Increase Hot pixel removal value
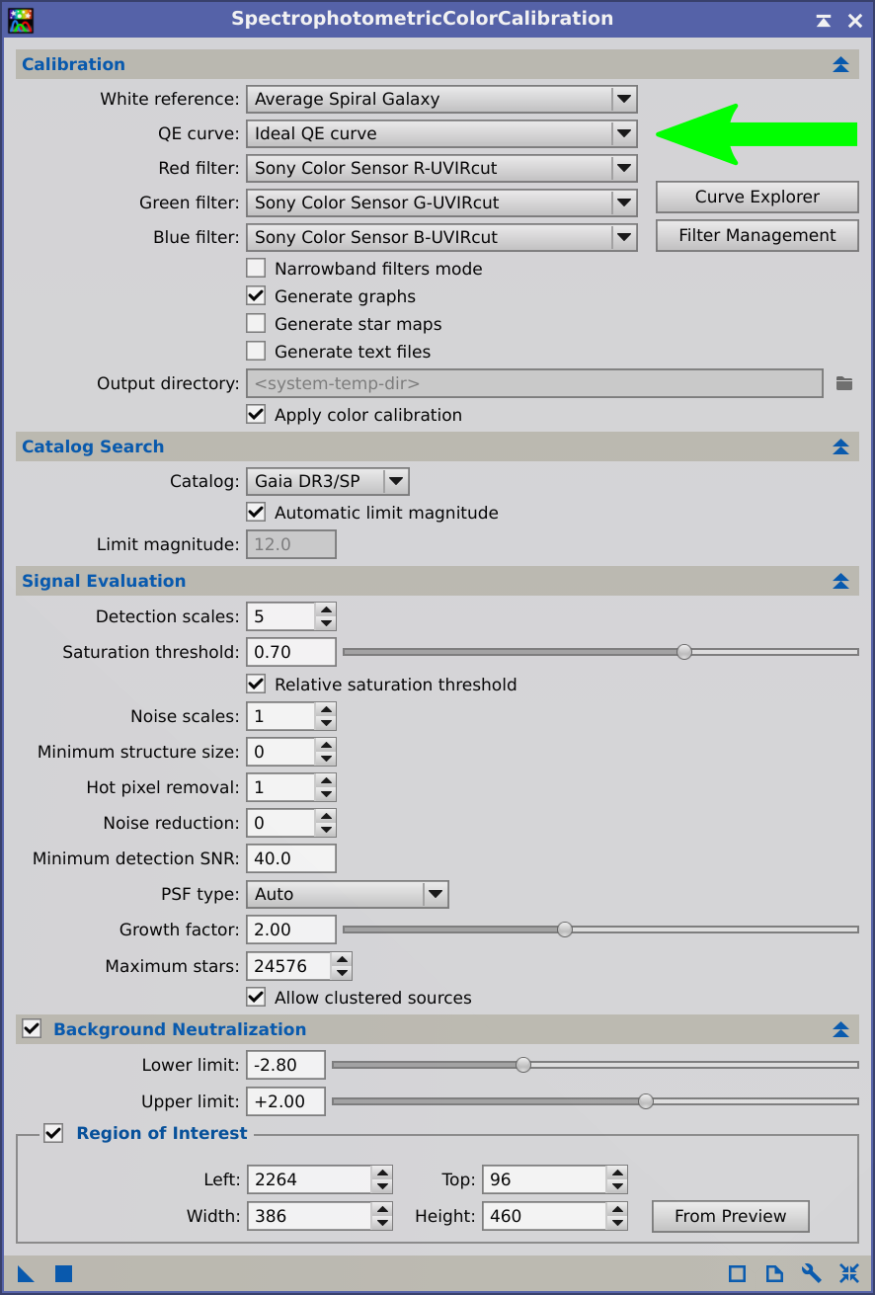This screenshot has width=875, height=1295. pos(326,780)
